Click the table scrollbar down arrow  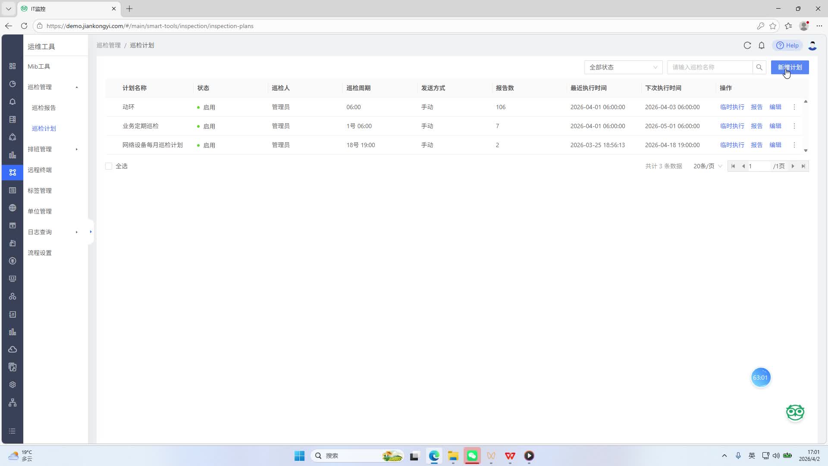[806, 151]
